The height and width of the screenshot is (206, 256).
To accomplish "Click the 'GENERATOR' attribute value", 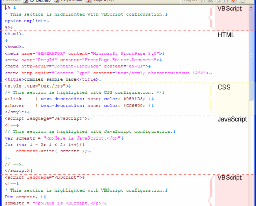I will (x=50, y=54).
